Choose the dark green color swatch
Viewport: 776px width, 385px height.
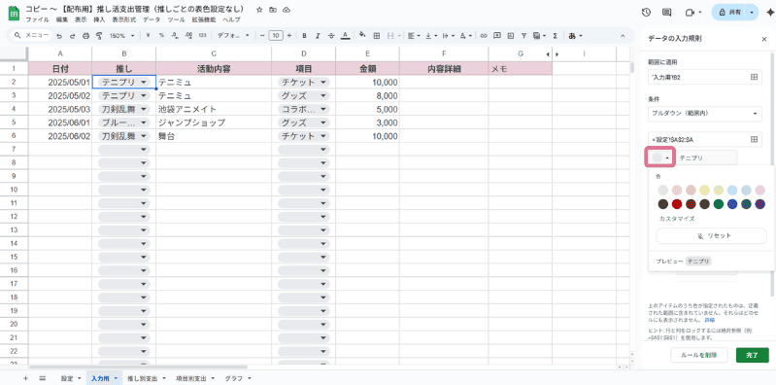(719, 203)
